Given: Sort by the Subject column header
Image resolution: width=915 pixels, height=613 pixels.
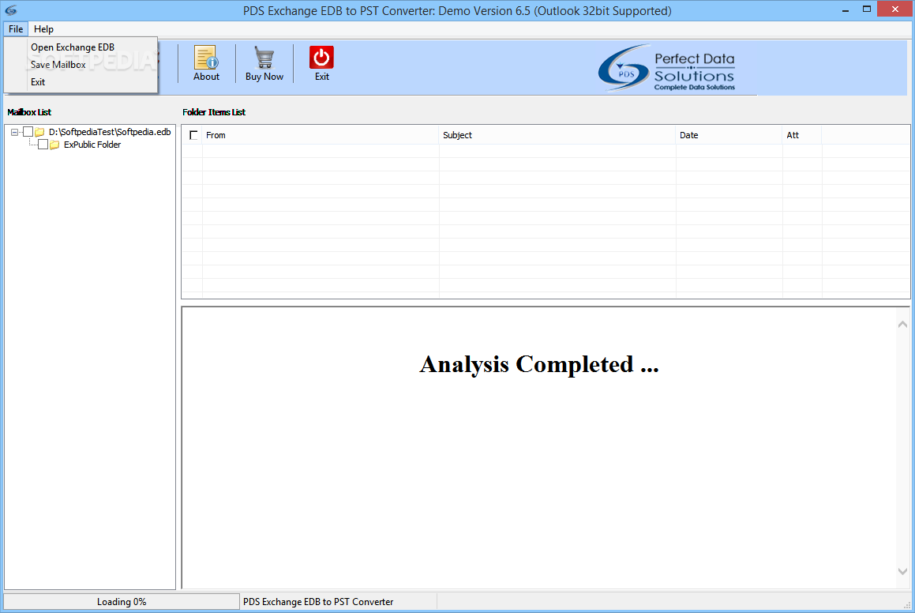Looking at the screenshot, I should (557, 135).
